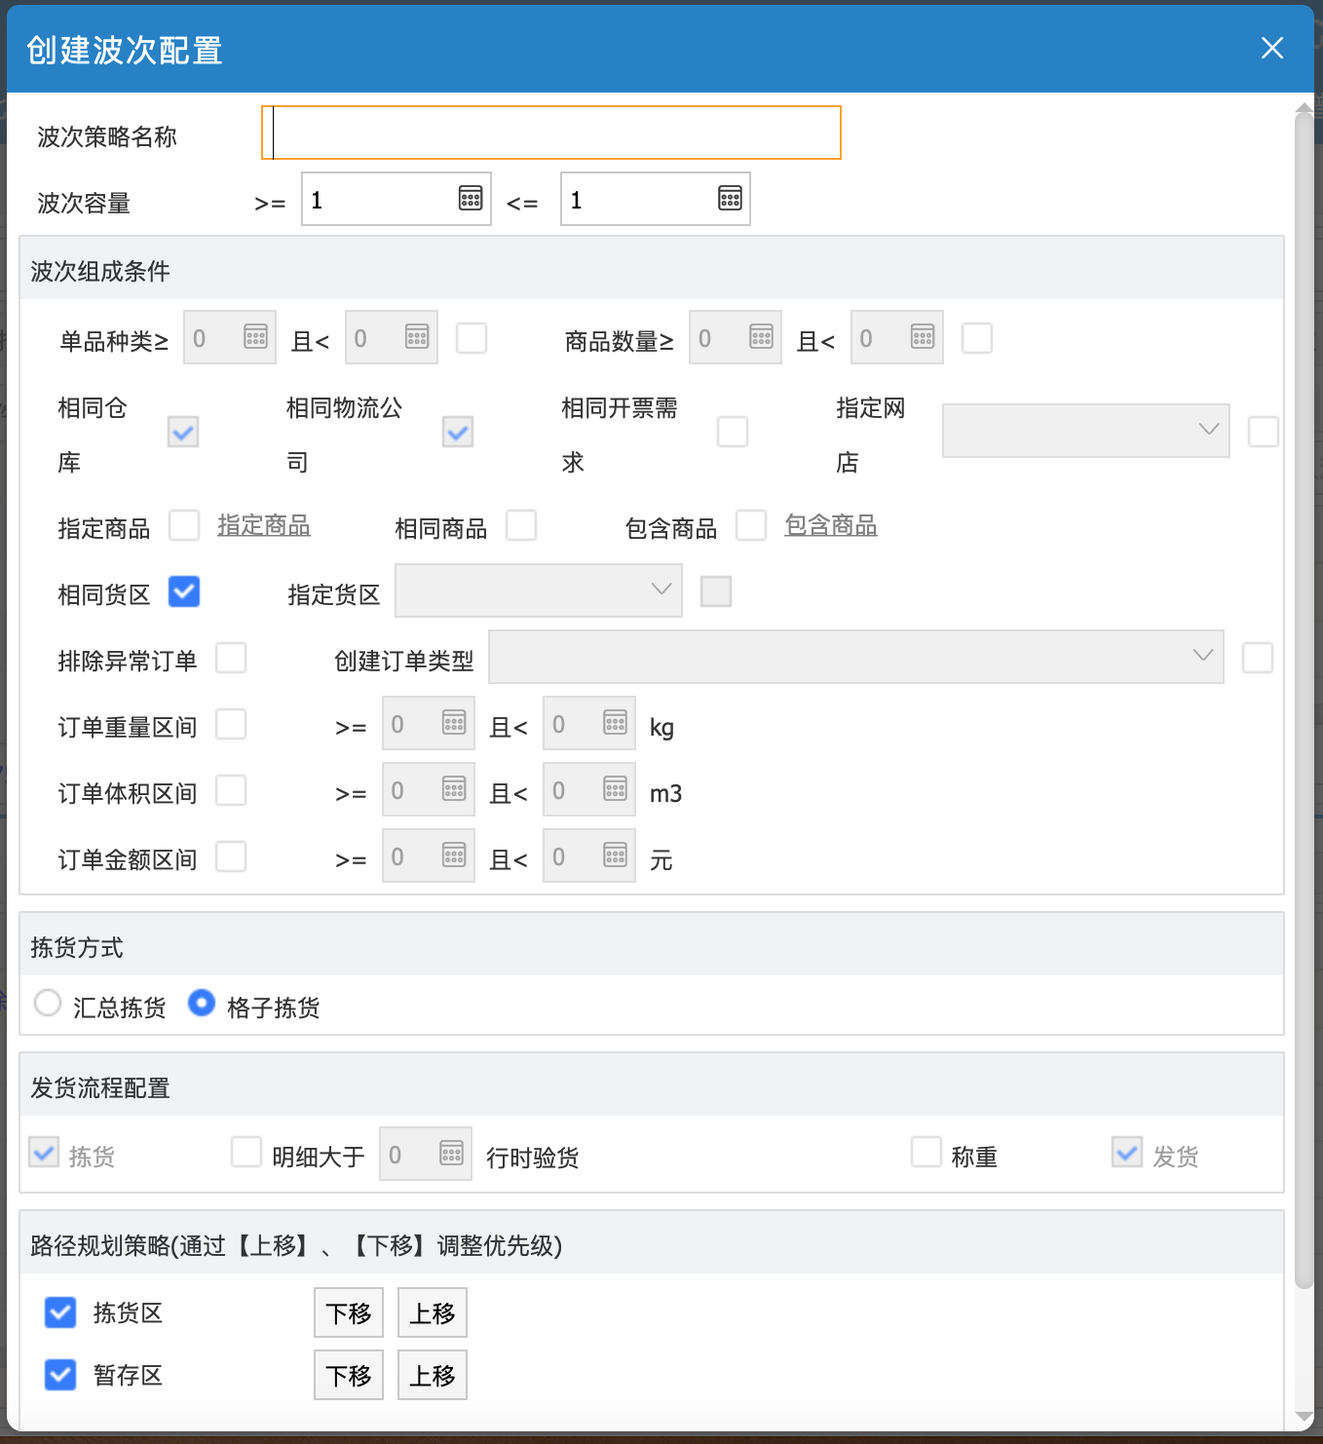Click 下移 button for 暂存区
This screenshot has width=1323, height=1444.
349,1375
